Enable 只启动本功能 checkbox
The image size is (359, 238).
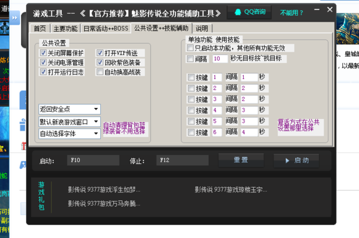(190, 48)
